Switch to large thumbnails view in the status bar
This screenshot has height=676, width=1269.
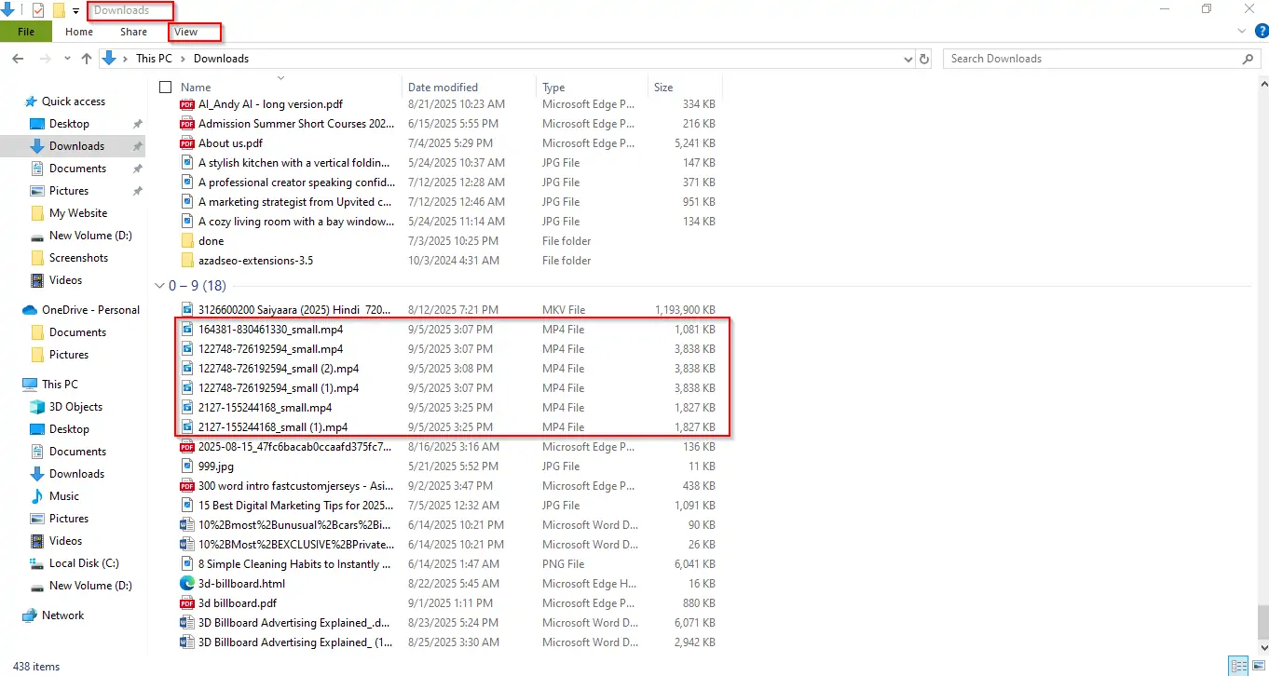point(1258,666)
